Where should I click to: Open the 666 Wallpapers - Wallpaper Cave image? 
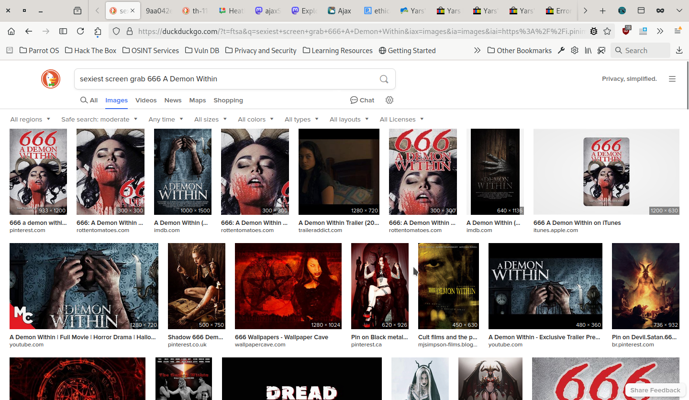tap(288, 286)
